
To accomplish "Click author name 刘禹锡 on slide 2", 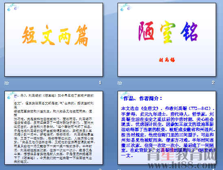I will [x=167, y=60].
